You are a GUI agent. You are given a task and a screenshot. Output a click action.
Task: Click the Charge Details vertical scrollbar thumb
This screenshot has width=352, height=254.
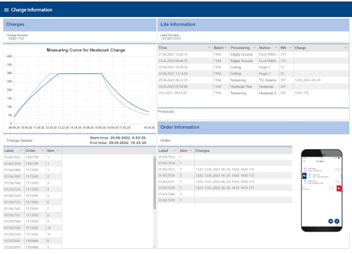[154, 183]
